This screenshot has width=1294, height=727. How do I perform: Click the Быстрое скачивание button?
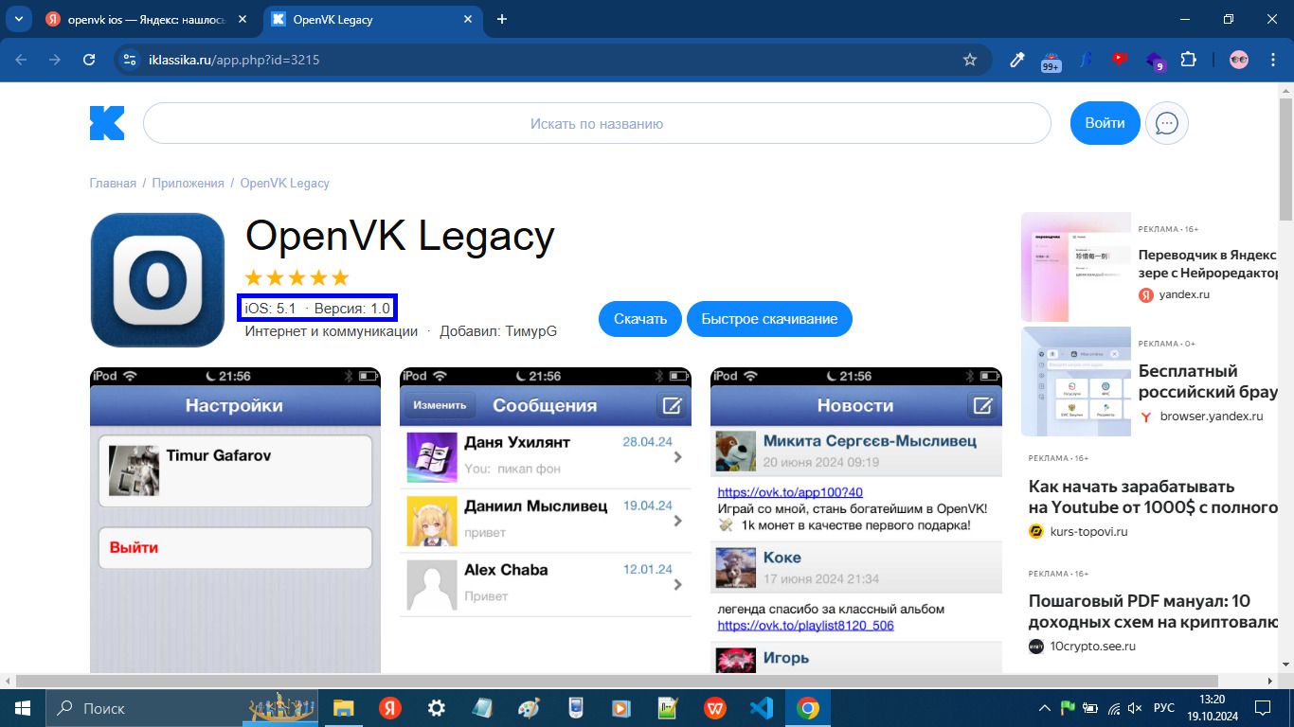click(769, 319)
